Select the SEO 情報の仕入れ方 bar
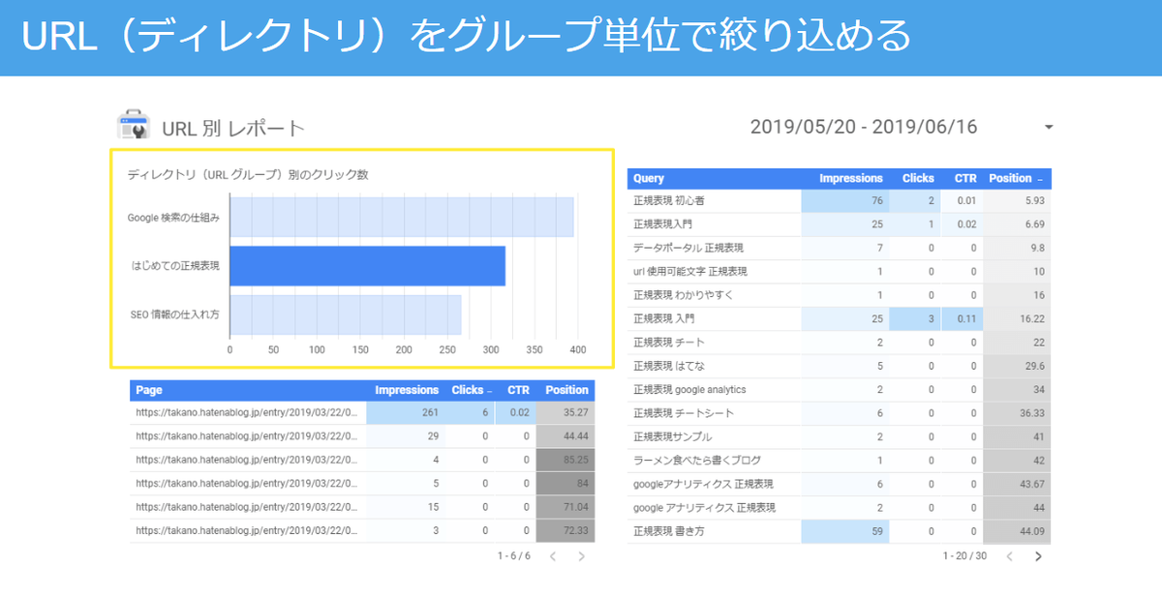The image size is (1162, 598). point(345,314)
